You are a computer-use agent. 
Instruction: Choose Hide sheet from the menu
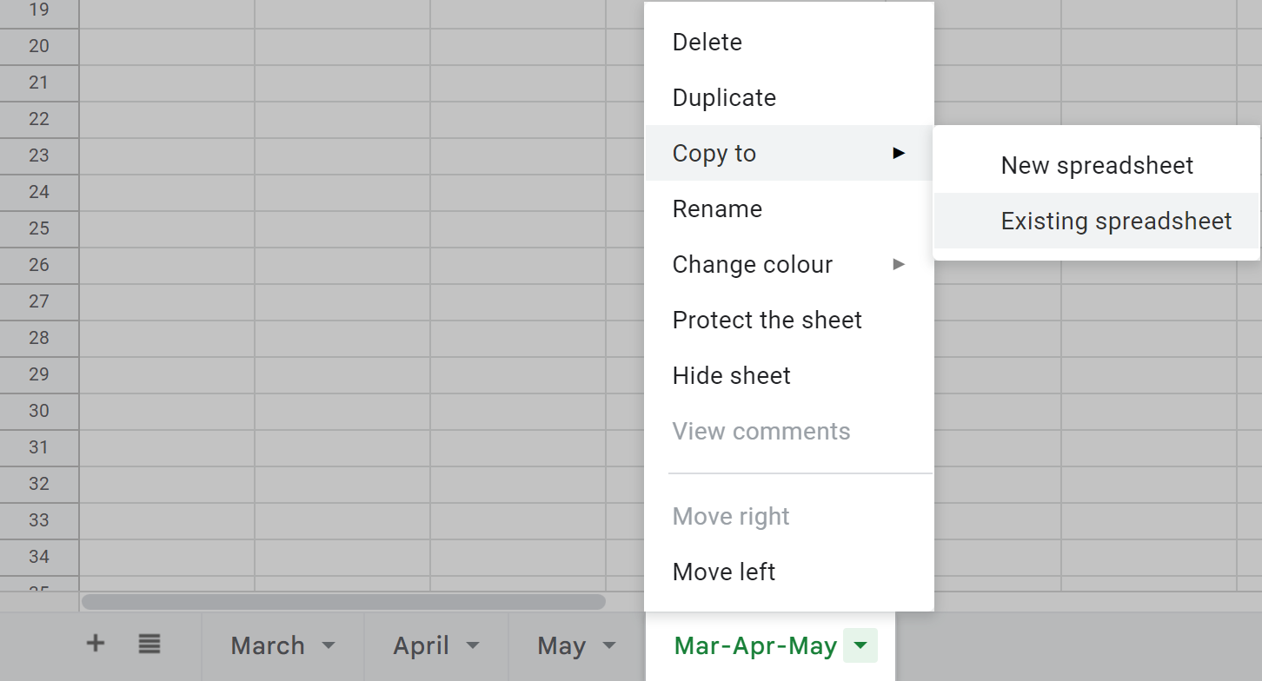(x=732, y=376)
